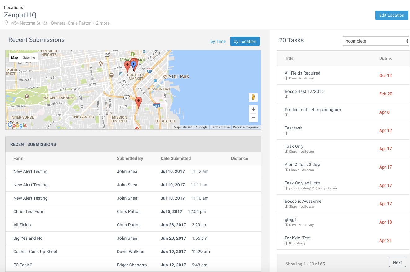Screen dimensions: 410x272
Task: Open New Alert Testing 11:12 am submission
Action: point(133,171)
